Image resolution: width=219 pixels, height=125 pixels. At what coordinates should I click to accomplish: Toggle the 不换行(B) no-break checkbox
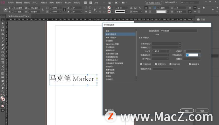pyautogui.click(x=170, y=64)
